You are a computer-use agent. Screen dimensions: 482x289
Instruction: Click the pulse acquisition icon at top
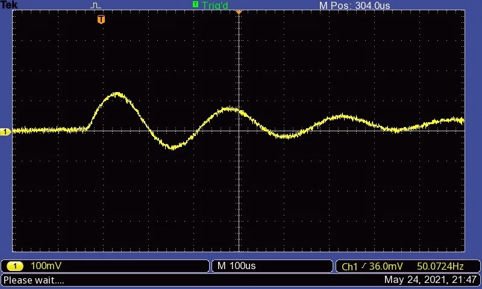click(96, 5)
